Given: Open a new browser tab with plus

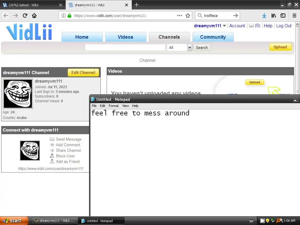Looking at the screenshot, I should click(x=137, y=5).
